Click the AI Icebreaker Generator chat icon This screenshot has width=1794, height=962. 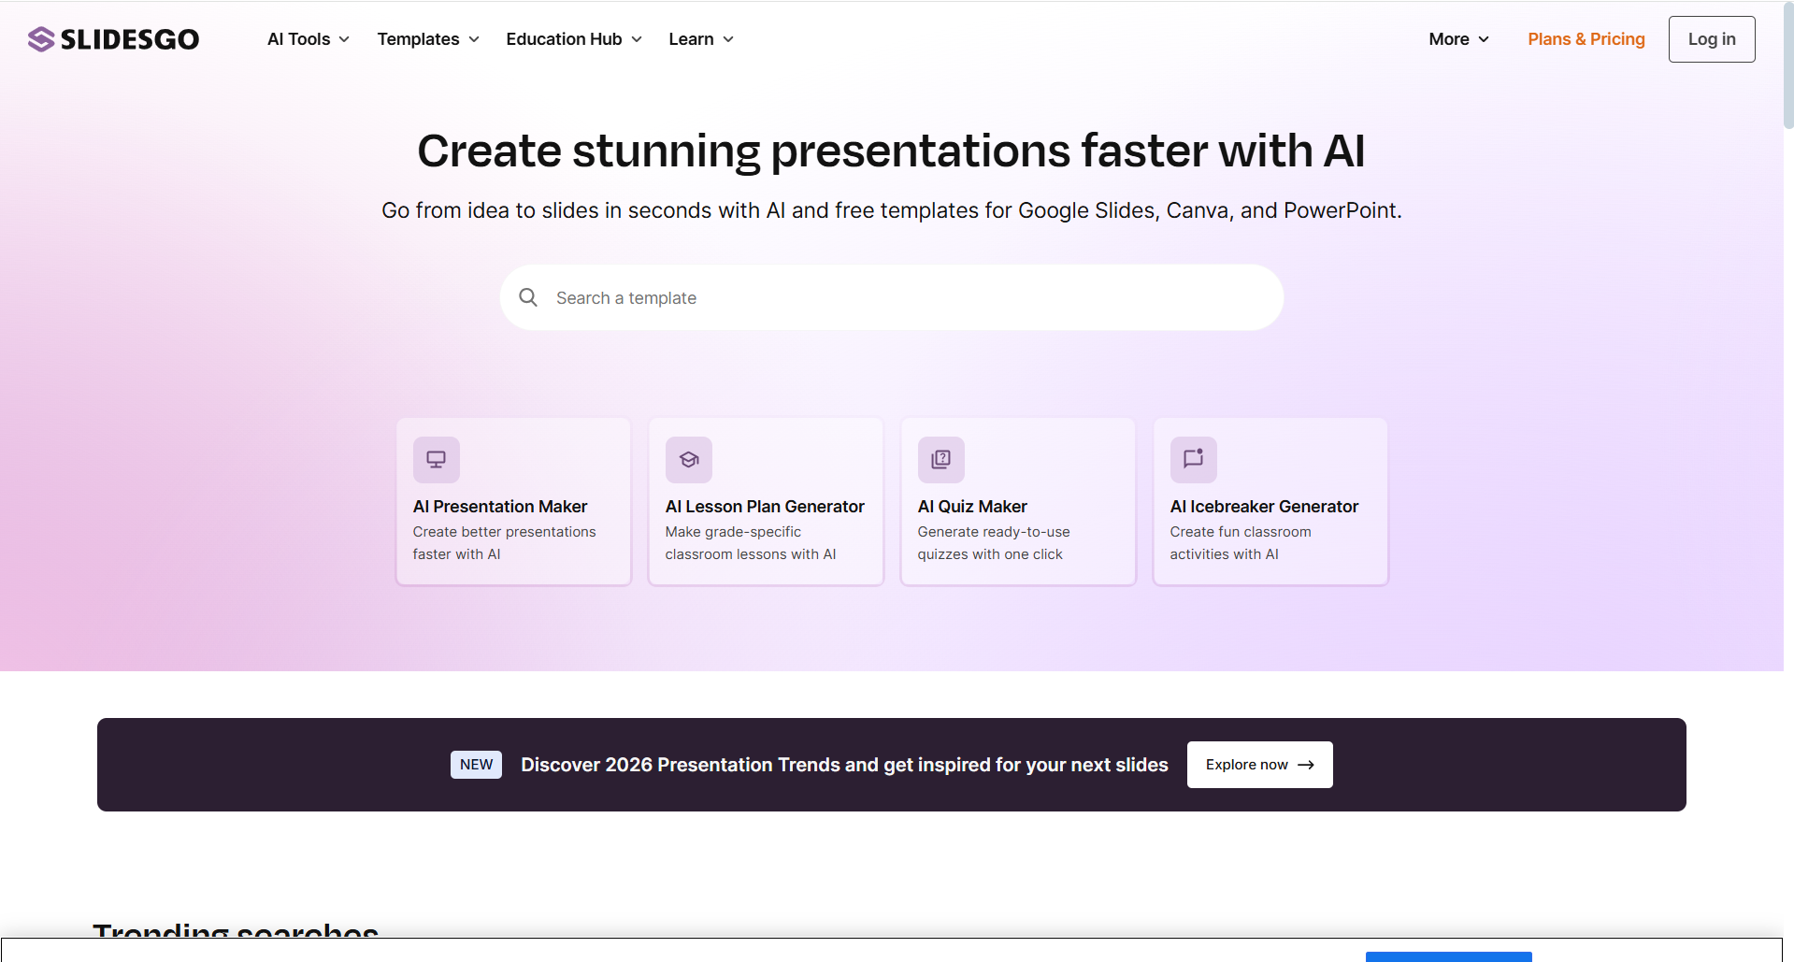pyautogui.click(x=1194, y=460)
